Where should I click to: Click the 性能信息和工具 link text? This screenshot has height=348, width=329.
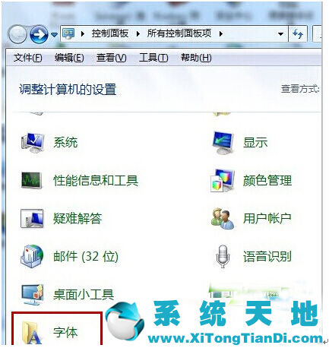coord(96,181)
